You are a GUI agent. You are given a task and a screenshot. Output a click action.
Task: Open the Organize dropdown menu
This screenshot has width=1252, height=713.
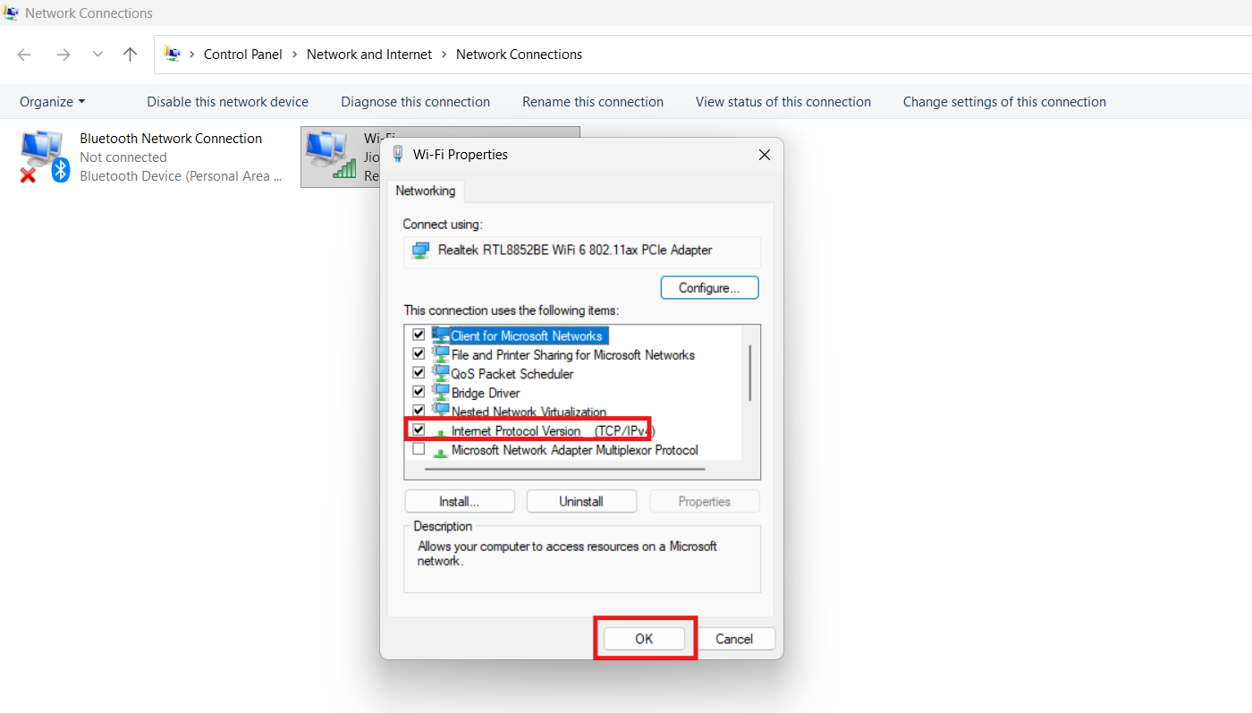[53, 102]
